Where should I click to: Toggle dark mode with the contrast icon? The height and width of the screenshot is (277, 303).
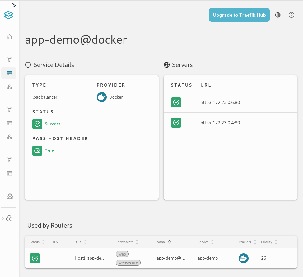click(x=278, y=15)
